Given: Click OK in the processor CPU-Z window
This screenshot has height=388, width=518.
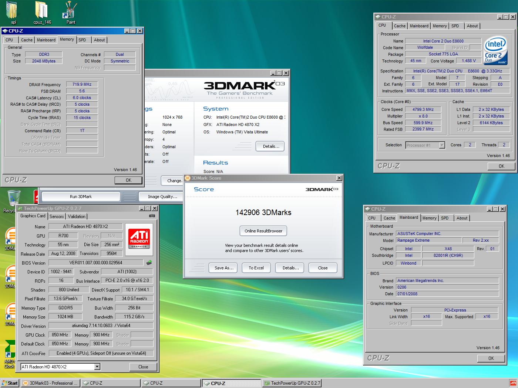Looking at the screenshot, I should pyautogui.click(x=501, y=166).
